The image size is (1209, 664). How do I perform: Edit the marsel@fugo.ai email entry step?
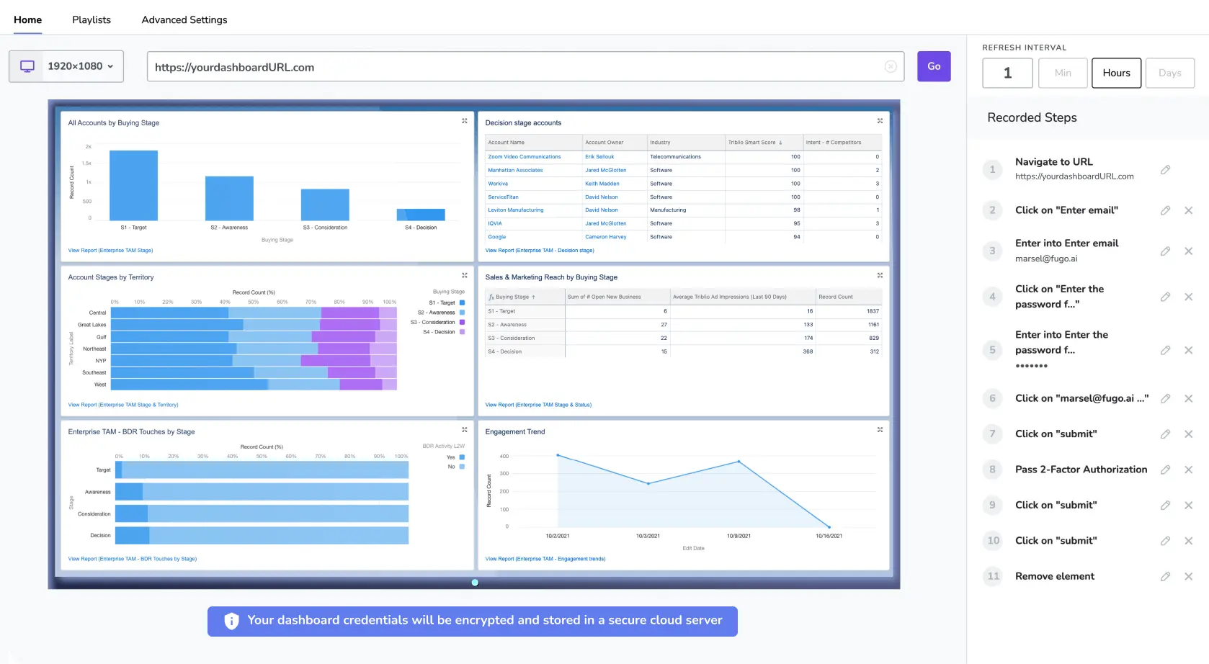tap(1165, 251)
